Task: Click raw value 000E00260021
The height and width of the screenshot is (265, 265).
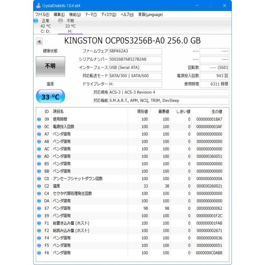Action: coord(209,186)
